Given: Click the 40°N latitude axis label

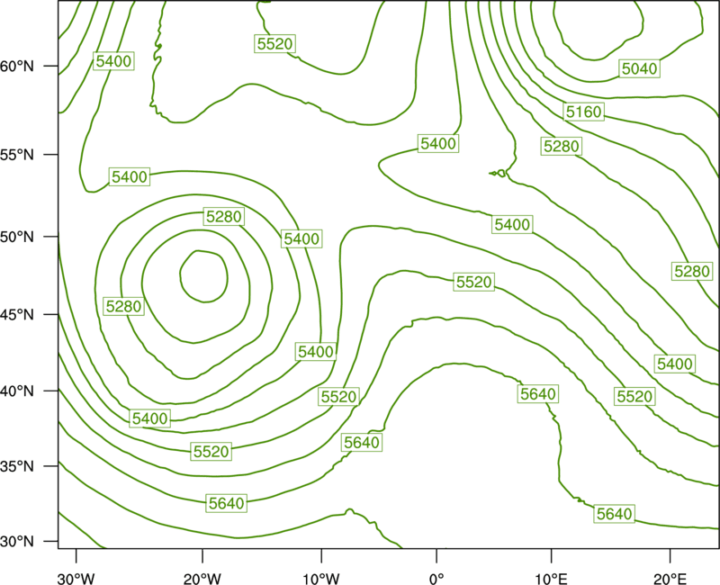Looking at the screenshot, I should coord(17,391).
